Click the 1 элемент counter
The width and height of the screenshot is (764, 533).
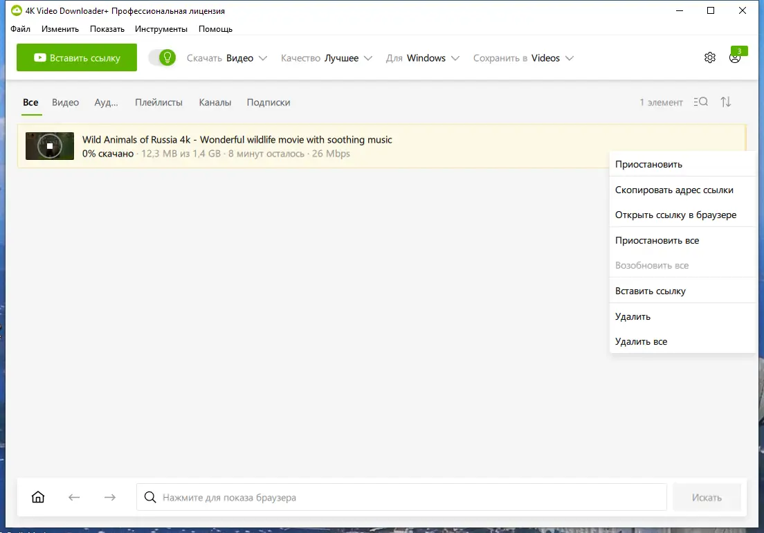point(661,102)
